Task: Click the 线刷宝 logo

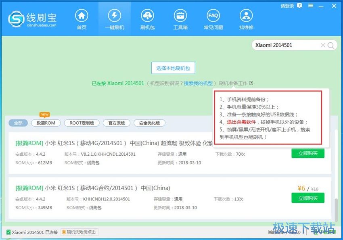Action: [x=32, y=19]
